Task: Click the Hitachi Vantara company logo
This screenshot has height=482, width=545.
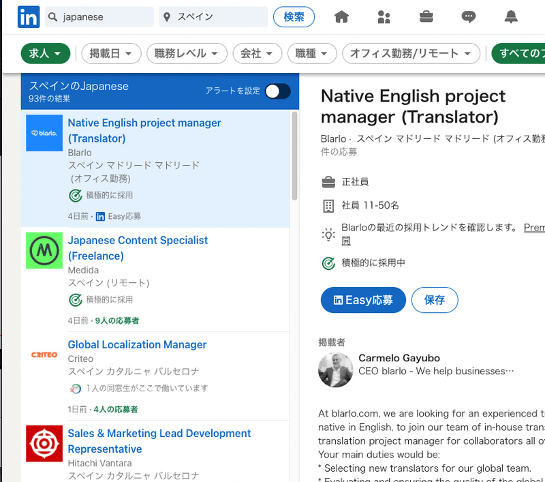Action: (44, 443)
